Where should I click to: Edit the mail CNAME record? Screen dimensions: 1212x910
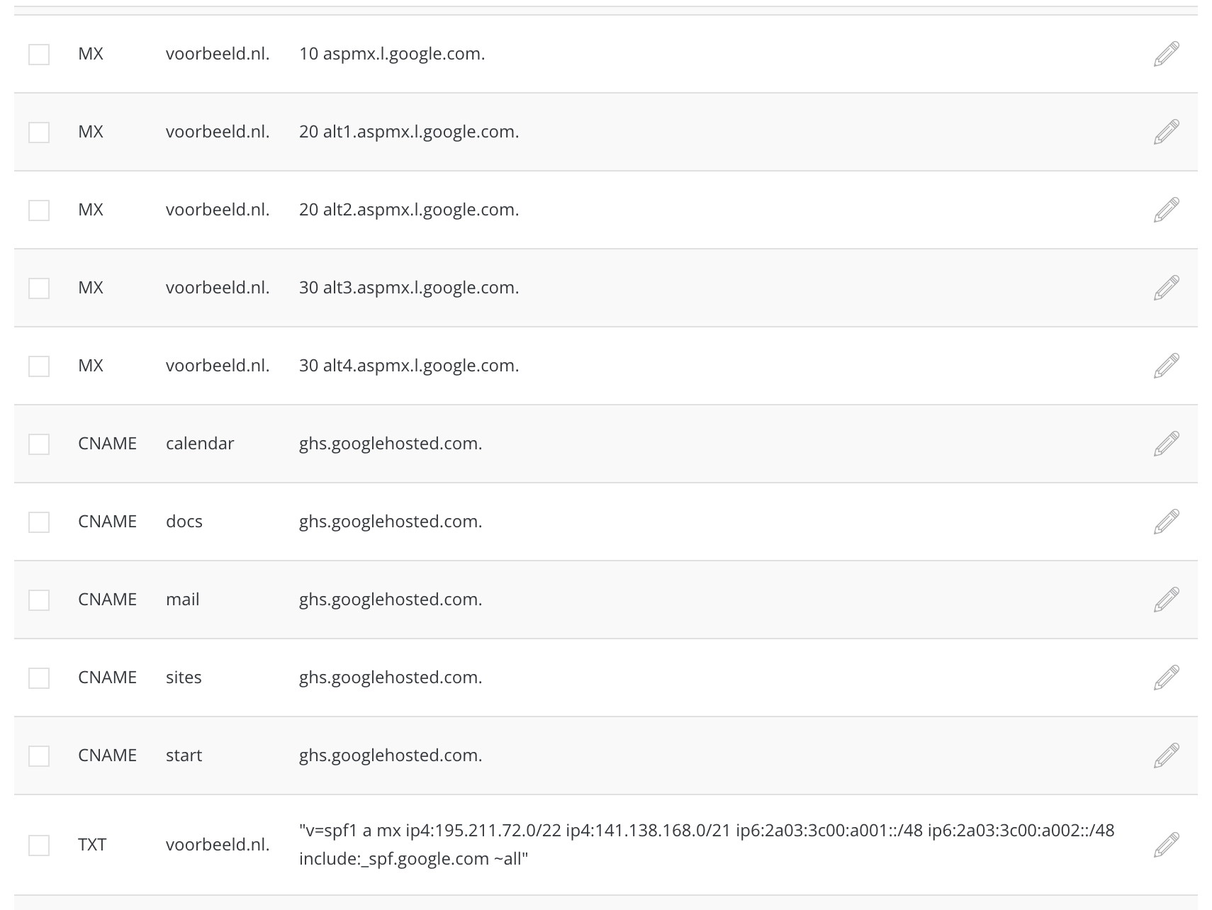coord(1165,599)
